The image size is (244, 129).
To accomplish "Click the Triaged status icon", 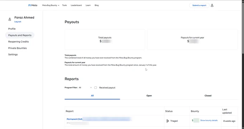I will 168,121.
